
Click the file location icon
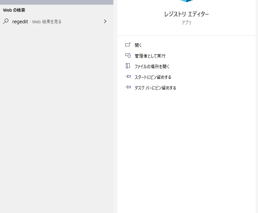tap(128, 66)
